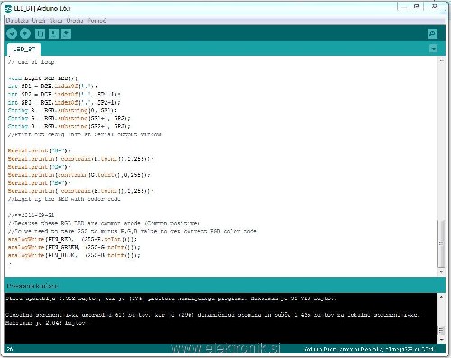Viewport: 451px width, 358px height.
Task: Click the code editor scrollbar up arrow
Action: tap(441, 60)
